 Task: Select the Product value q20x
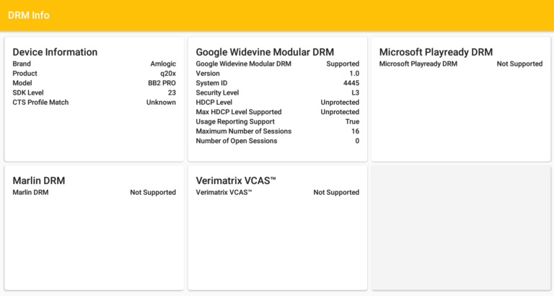tap(167, 74)
